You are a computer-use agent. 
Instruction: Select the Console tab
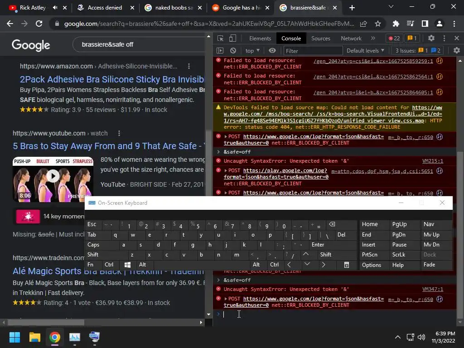pos(291,38)
